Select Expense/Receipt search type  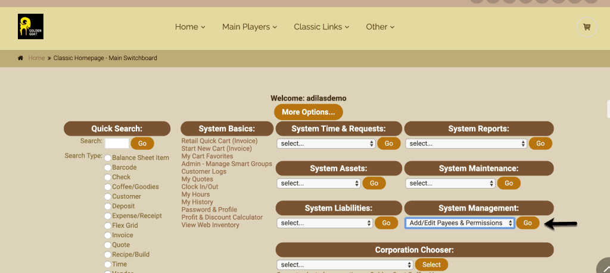coord(107,216)
